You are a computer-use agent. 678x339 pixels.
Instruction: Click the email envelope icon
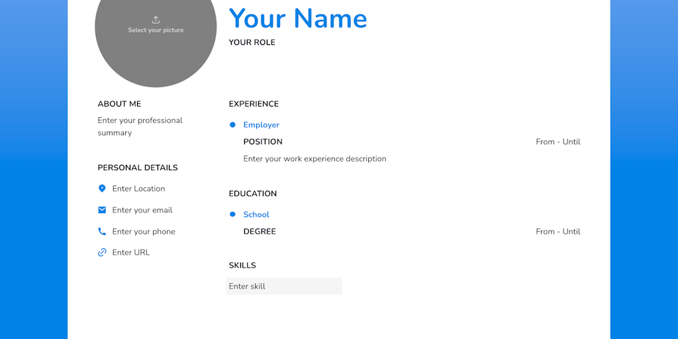tap(102, 210)
